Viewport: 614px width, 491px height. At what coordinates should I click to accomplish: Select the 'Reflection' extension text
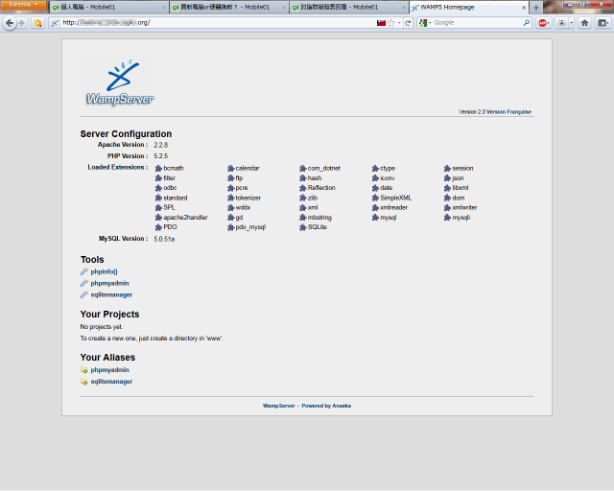321,188
